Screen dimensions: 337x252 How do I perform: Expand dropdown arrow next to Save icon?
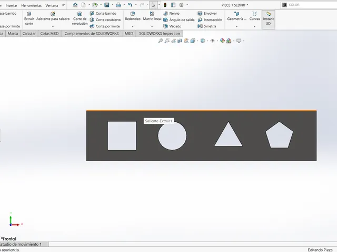(x=112, y=5)
